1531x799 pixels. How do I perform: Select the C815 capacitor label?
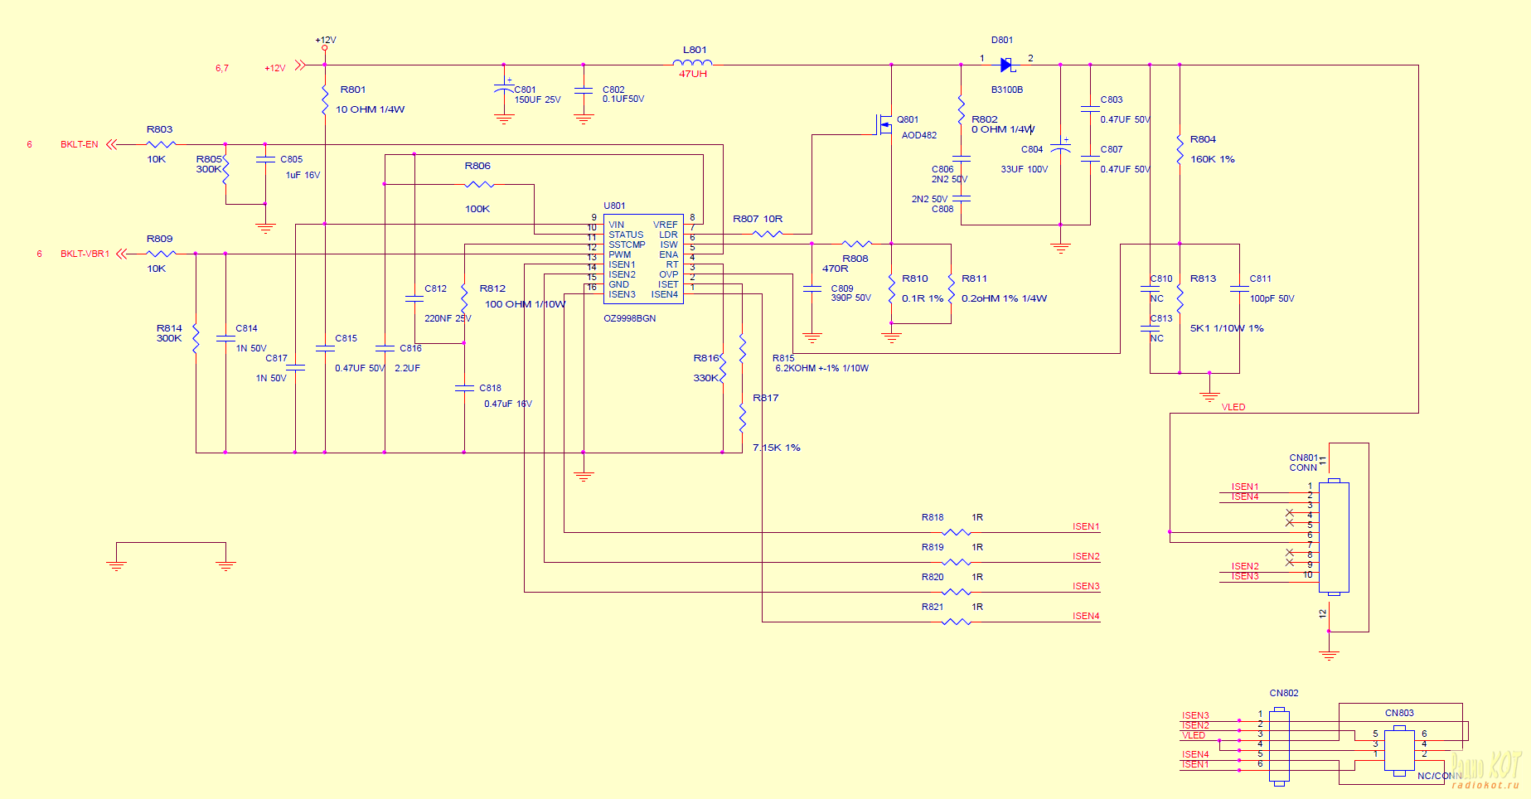346,338
